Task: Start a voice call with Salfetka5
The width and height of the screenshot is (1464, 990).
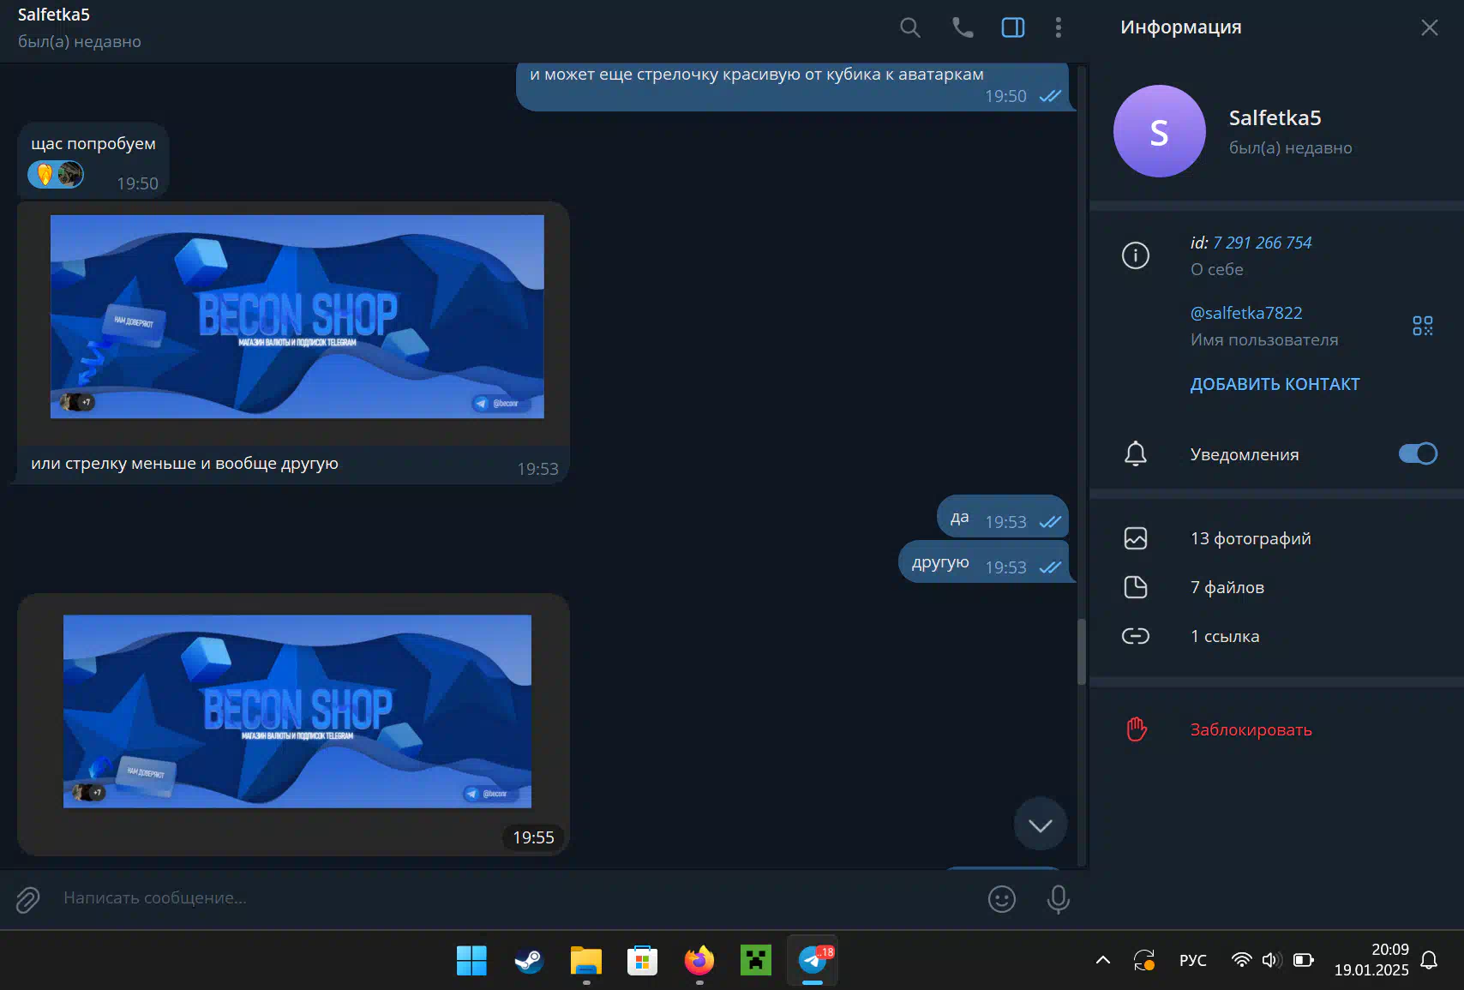Action: pos(963,27)
